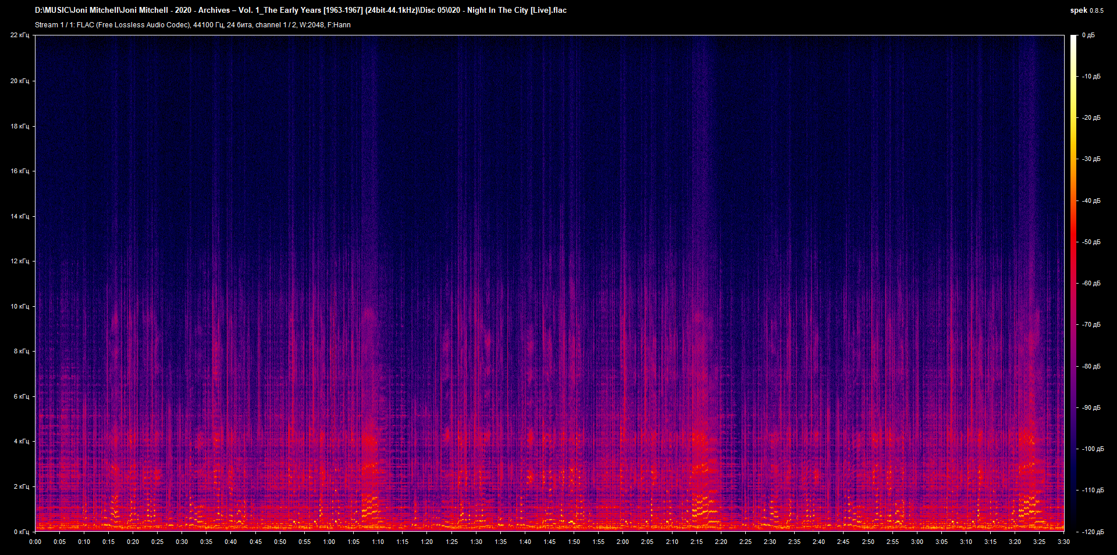Click the 3:30 time marker

(1065, 541)
